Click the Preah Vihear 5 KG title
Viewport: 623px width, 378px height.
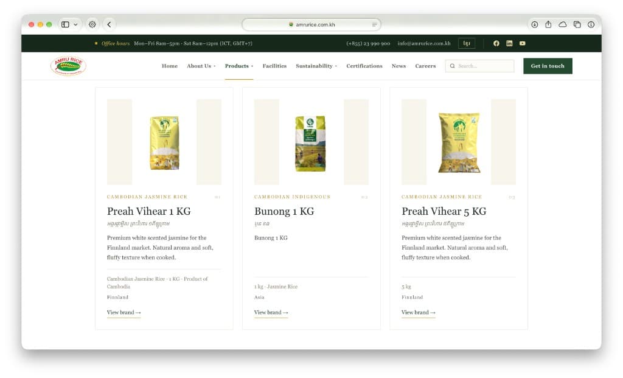coord(444,211)
